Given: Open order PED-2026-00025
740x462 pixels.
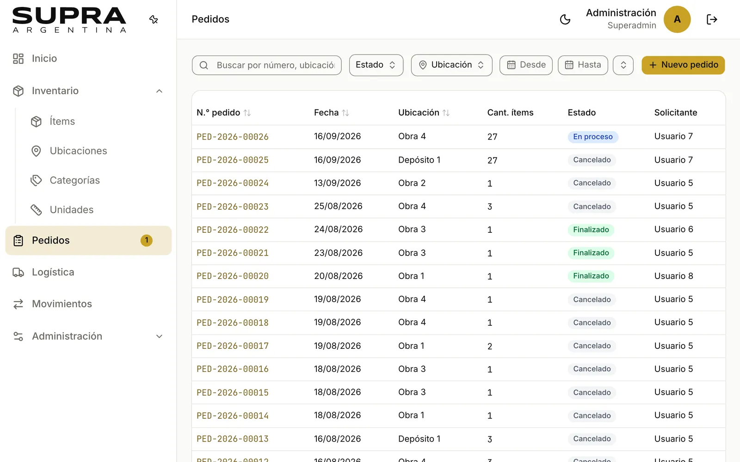Looking at the screenshot, I should [233, 160].
